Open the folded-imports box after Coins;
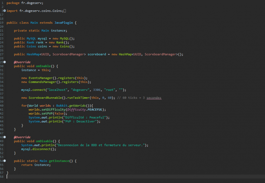This screenshot has height=183, width=265. click(65, 11)
